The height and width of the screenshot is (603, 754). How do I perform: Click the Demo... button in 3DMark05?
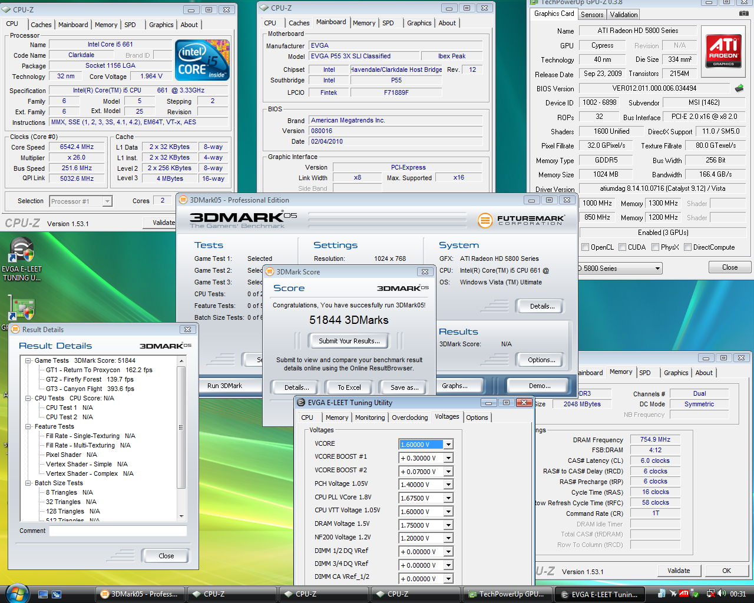(x=540, y=386)
